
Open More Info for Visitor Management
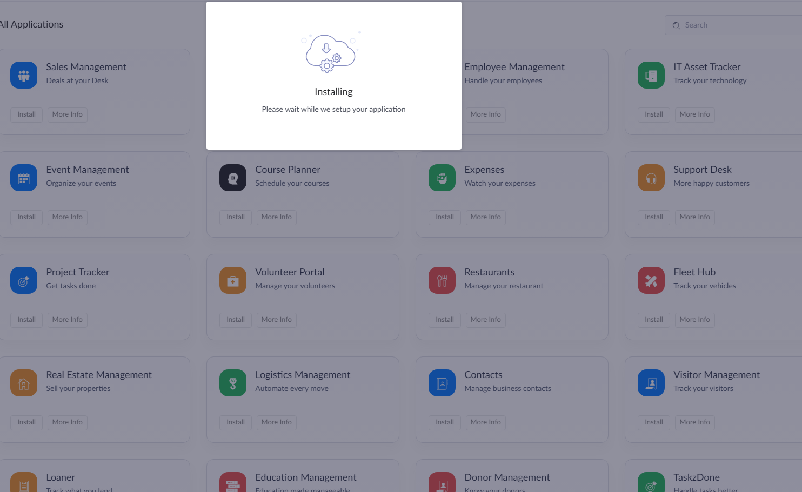[695, 422]
